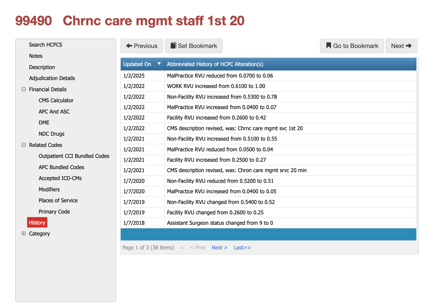The width and height of the screenshot is (427, 307).
Task: Toggle sort order of Updated On header
Action: 137,64
